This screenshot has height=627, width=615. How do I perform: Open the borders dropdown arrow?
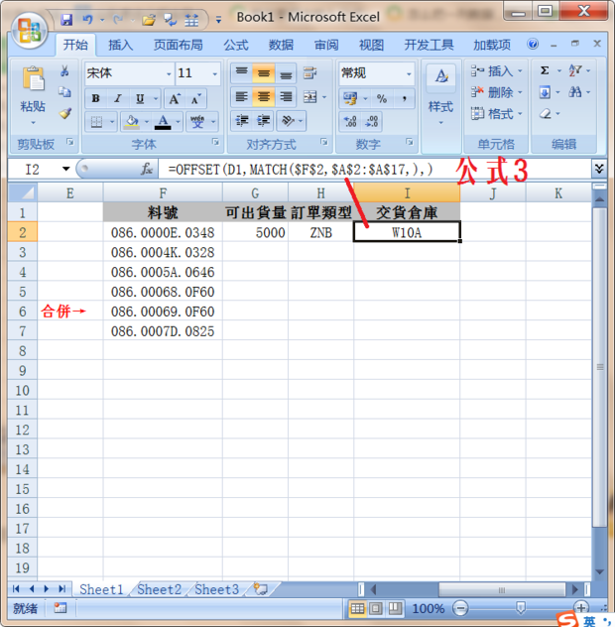112,122
